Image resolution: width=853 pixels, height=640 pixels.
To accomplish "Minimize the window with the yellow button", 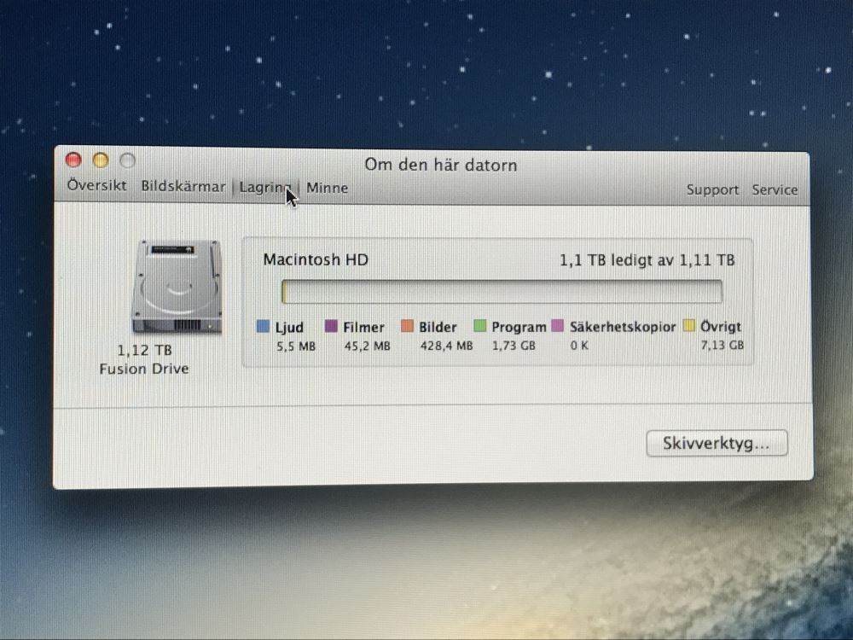I will tap(101, 160).
